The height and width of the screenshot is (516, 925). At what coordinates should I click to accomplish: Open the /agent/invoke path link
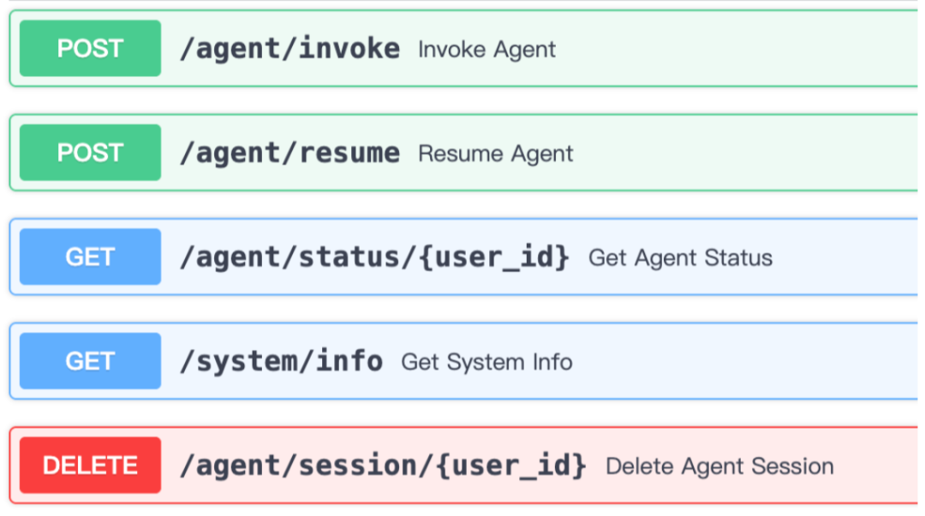tap(289, 49)
